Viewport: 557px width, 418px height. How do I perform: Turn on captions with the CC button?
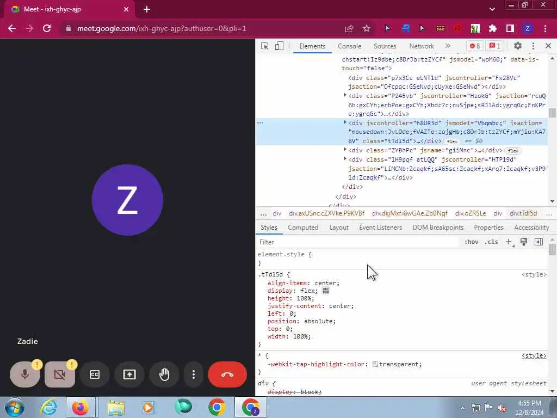click(95, 374)
